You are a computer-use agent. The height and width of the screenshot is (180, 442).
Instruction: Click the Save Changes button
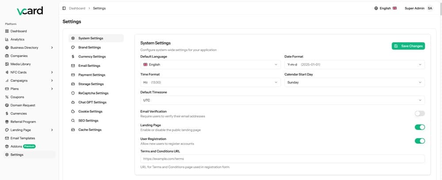point(408,46)
